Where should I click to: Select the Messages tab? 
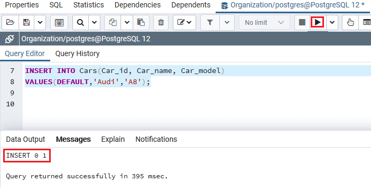[x=73, y=139]
